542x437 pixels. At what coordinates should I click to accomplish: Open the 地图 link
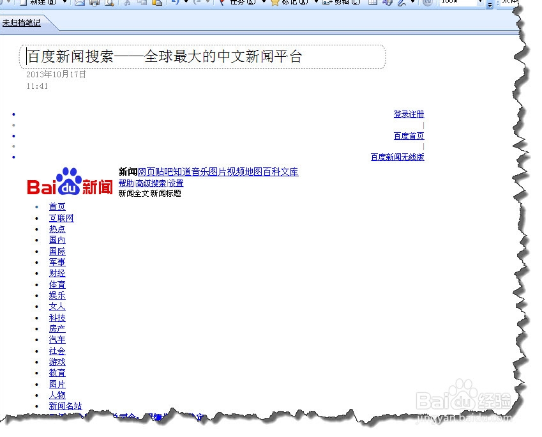[254, 172]
